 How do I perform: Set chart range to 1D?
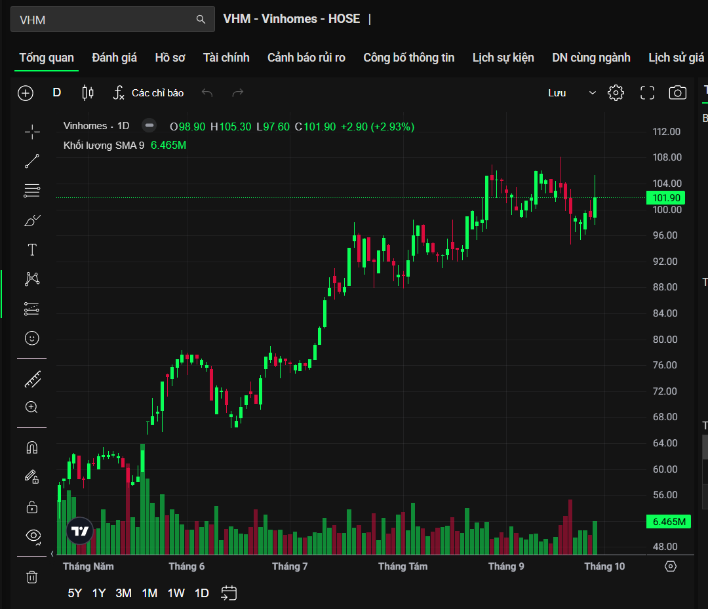(x=201, y=593)
